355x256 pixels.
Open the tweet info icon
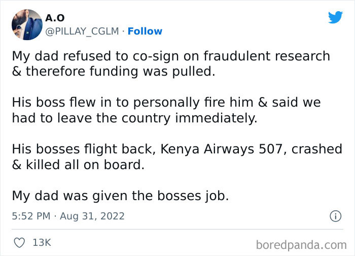(x=335, y=216)
